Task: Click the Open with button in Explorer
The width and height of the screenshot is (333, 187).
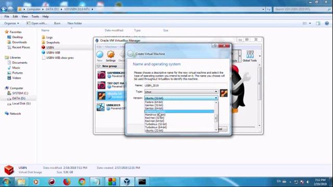Action: [x=37, y=23]
